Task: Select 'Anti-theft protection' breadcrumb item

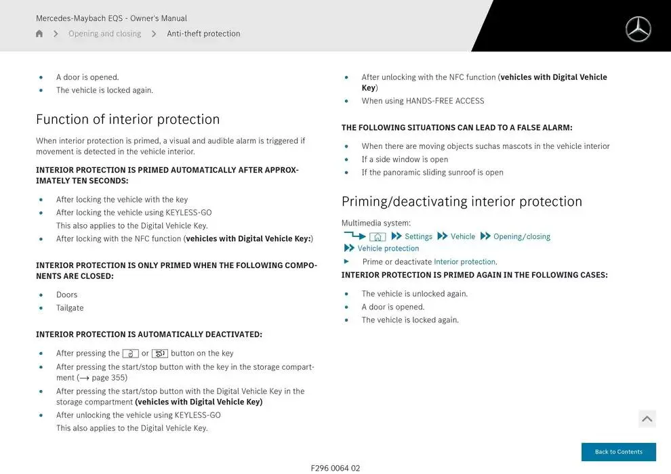Action: click(x=203, y=34)
